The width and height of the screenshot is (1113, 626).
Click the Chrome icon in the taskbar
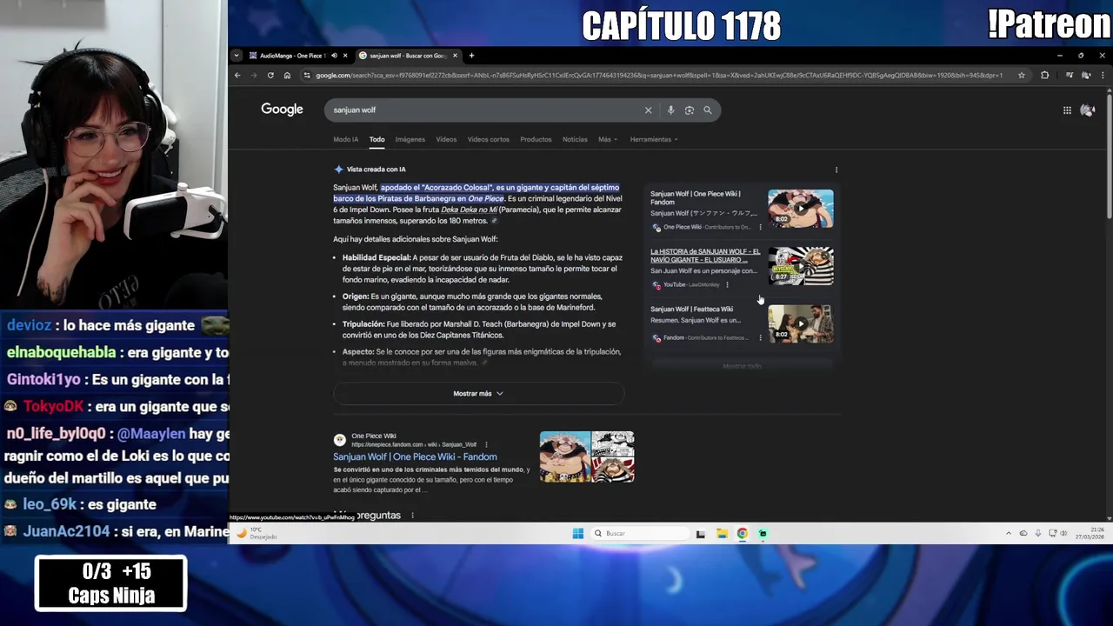(x=742, y=533)
